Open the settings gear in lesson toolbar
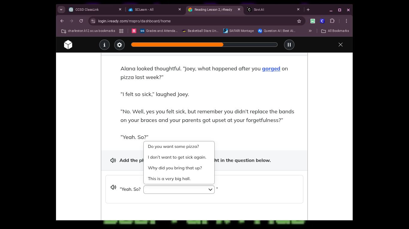The width and height of the screenshot is (409, 229). pyautogui.click(x=119, y=45)
